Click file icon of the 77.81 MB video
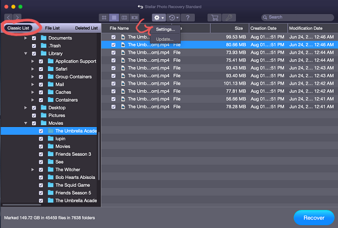The image size is (338, 228). (x=123, y=91)
